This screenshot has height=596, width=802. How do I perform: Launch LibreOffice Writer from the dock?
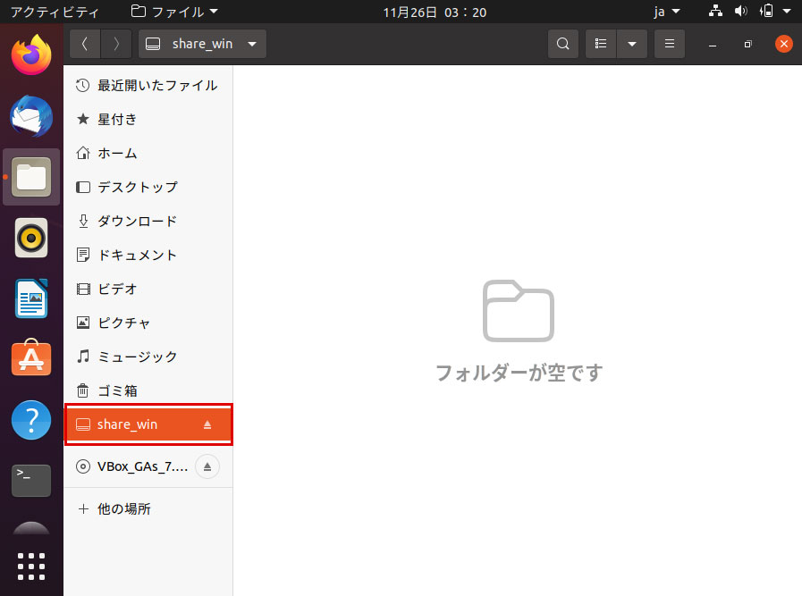point(31,298)
